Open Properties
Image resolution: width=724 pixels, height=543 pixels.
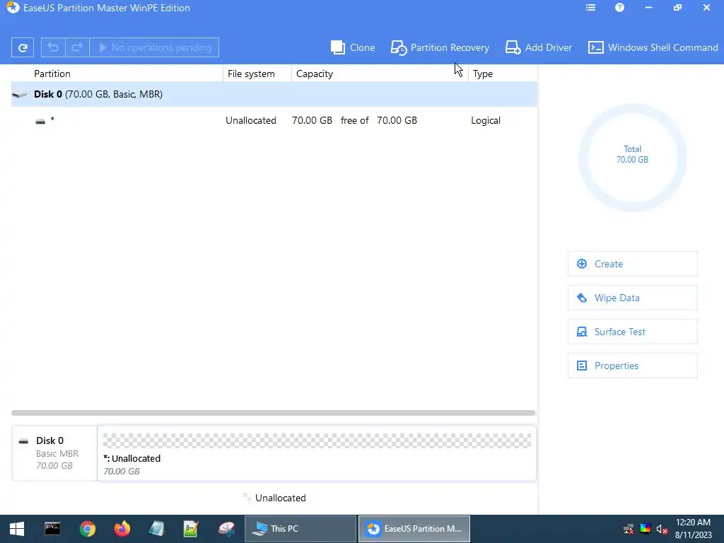(633, 366)
